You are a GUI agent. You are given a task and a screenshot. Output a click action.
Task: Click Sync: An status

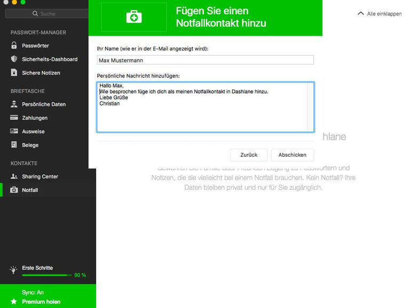(33, 293)
